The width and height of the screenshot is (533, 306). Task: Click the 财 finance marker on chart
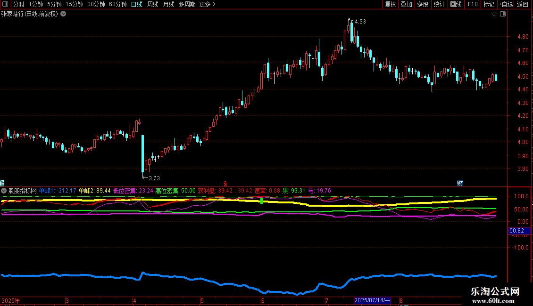point(460,183)
